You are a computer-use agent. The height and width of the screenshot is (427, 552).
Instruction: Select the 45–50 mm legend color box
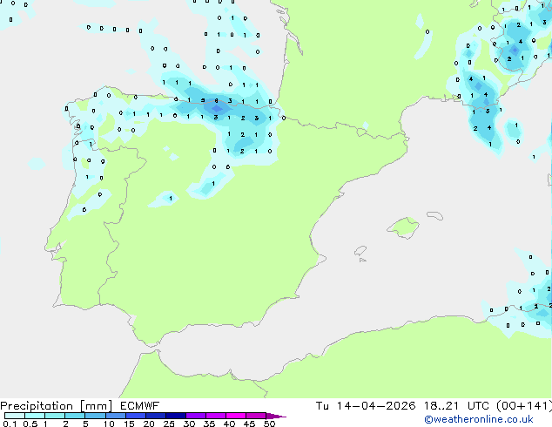coord(256,416)
